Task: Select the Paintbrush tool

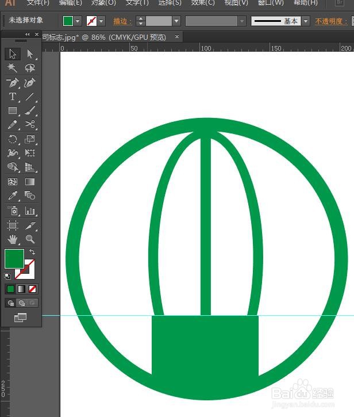Action: (30, 110)
